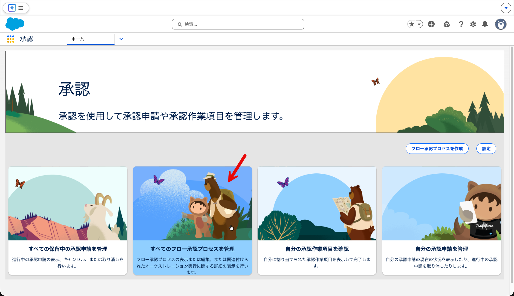Click the circular dropdown arrow top-right

tap(506, 8)
